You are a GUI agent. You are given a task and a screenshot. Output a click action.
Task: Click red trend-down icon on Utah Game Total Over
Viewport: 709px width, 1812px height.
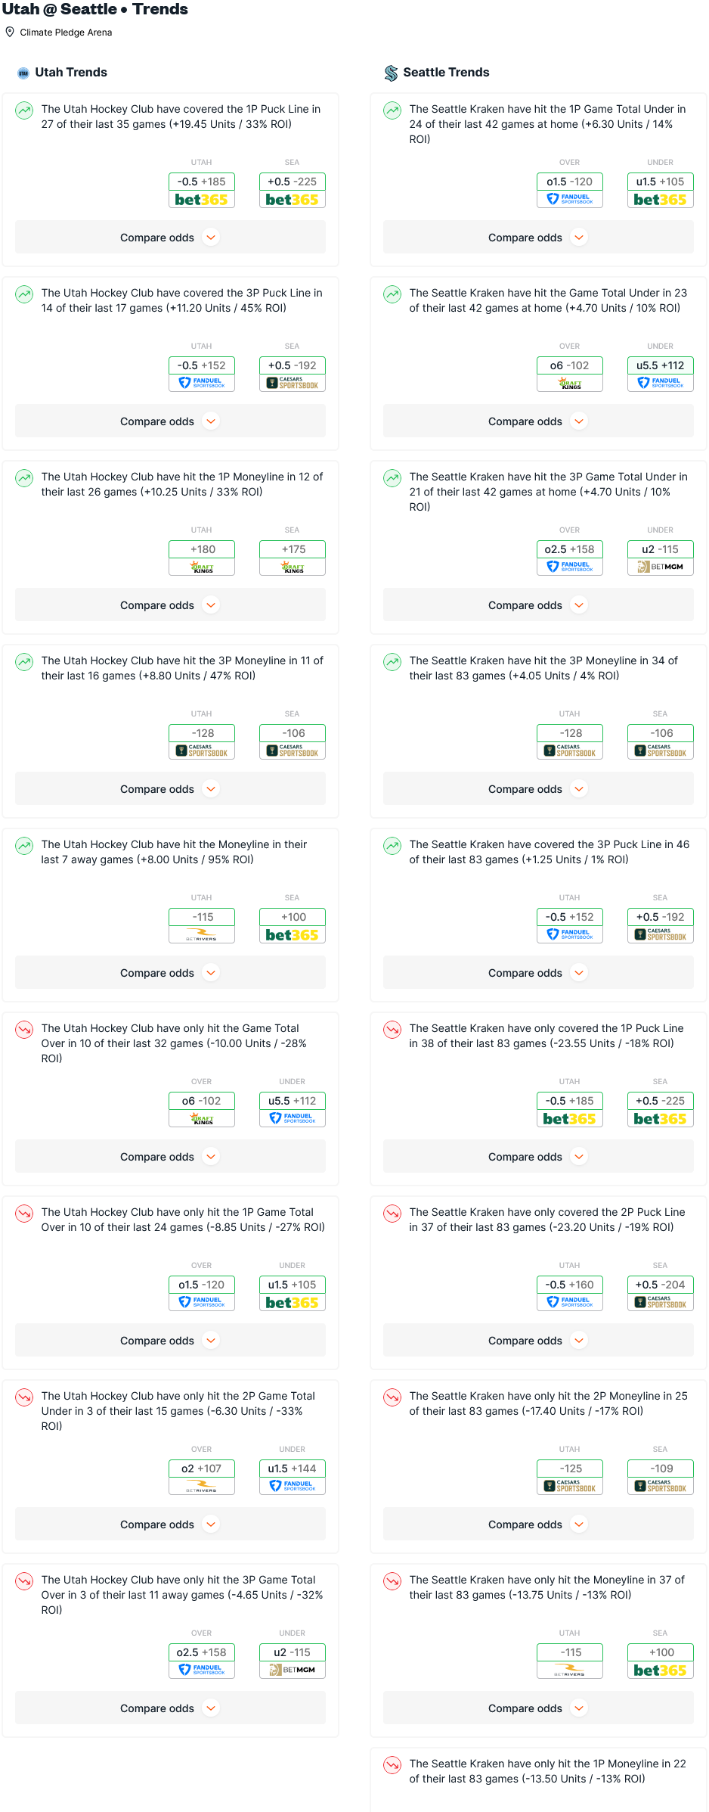click(24, 1030)
